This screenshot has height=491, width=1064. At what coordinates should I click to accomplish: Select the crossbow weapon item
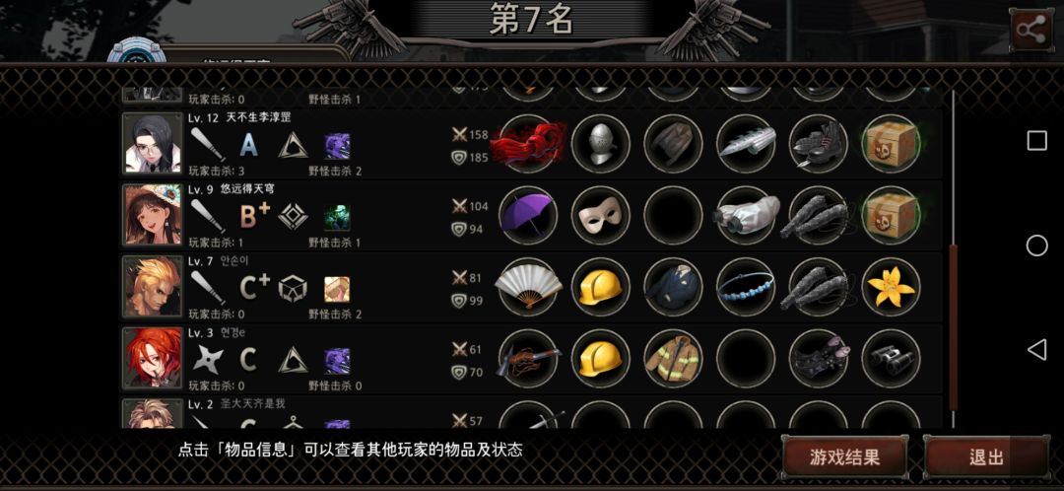[x=528, y=358]
